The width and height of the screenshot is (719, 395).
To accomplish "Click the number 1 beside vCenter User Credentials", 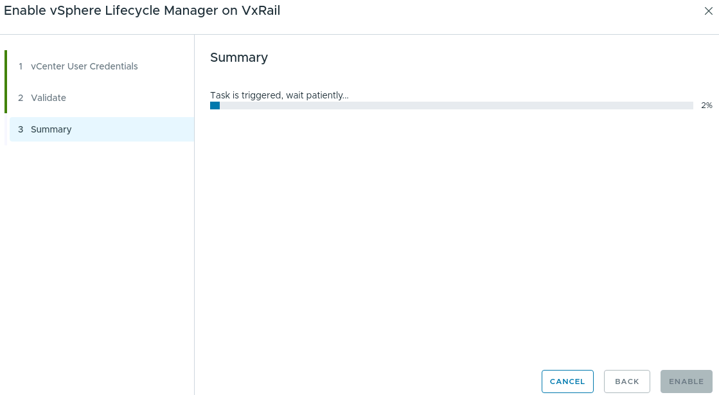I will pos(21,66).
